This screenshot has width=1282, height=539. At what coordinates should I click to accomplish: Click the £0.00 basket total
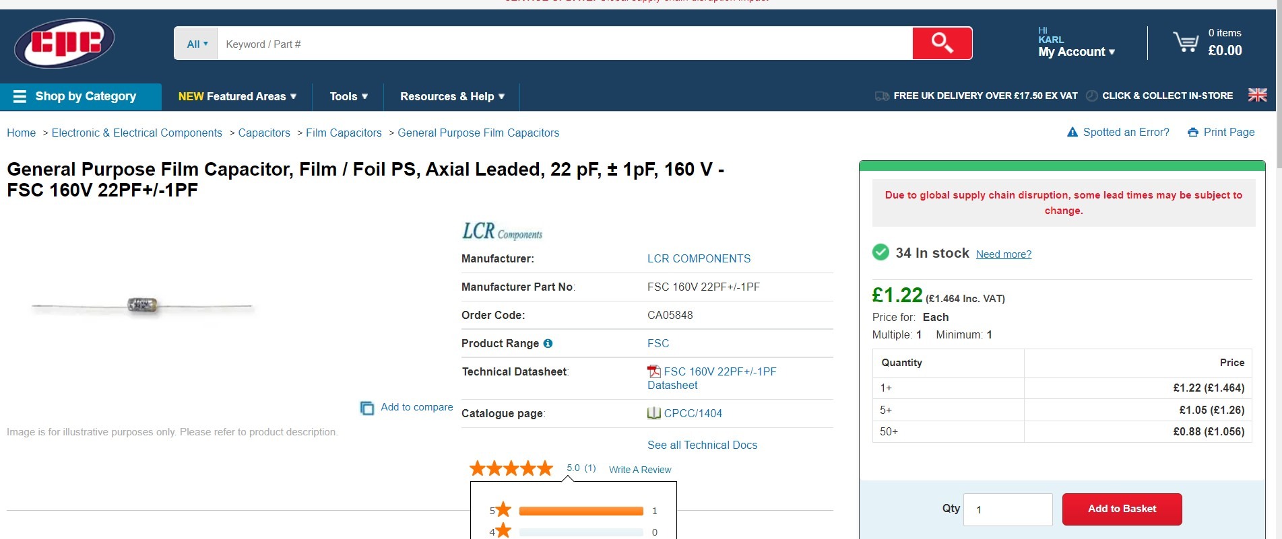pyautogui.click(x=1225, y=50)
